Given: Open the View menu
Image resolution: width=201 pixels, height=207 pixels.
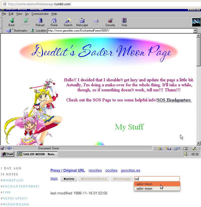Looking at the screenshot, I should [19, 14].
